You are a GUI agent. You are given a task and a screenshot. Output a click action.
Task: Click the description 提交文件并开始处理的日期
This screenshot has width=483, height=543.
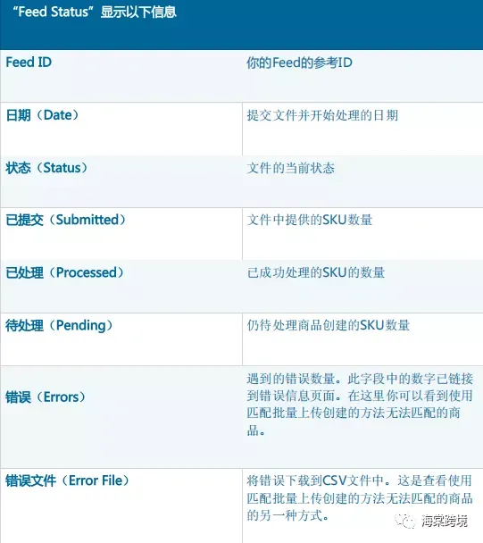pyautogui.click(x=322, y=115)
